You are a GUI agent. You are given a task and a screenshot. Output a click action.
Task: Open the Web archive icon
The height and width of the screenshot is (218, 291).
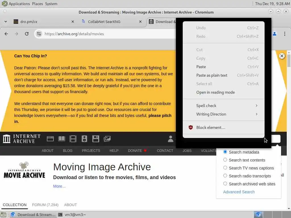click(50, 139)
